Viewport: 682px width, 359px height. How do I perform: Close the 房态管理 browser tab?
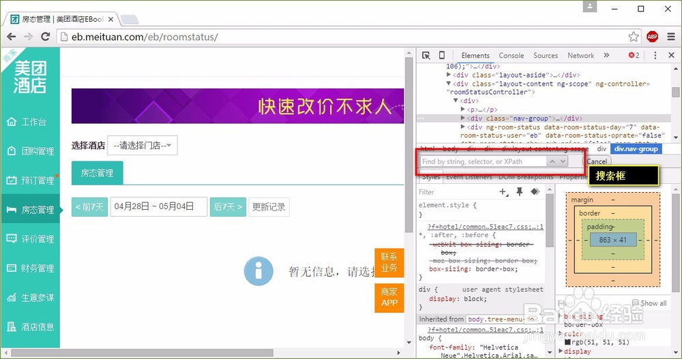111,19
